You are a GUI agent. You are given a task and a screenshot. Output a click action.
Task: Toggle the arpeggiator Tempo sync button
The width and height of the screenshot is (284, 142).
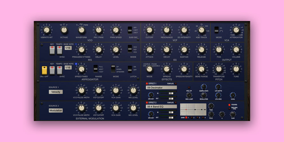click(59, 70)
